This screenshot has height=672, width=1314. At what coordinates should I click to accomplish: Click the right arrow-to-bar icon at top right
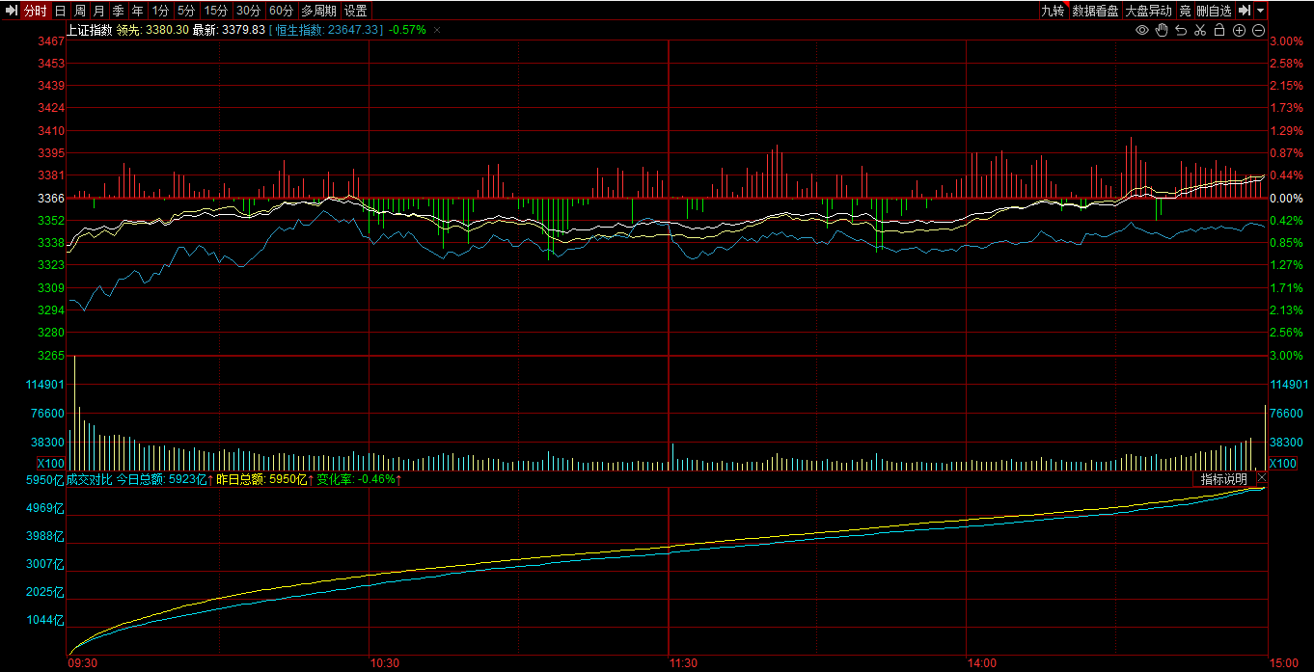click(x=1245, y=11)
